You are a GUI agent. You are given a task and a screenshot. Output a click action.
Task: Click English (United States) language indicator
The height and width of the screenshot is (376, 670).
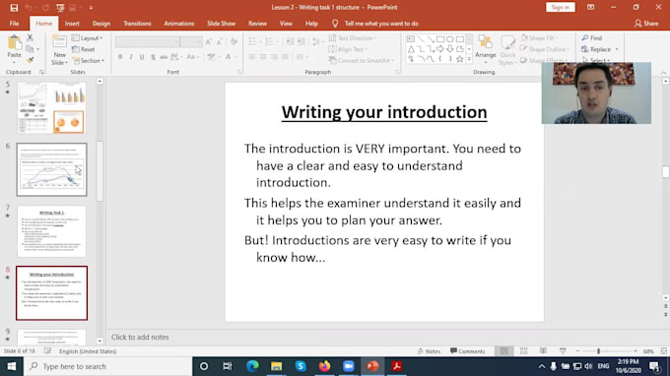(88, 351)
